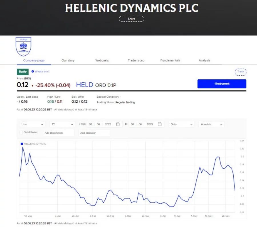257x227 pixels.
Task: Open the Absolute display mode selector
Action: tap(211, 124)
